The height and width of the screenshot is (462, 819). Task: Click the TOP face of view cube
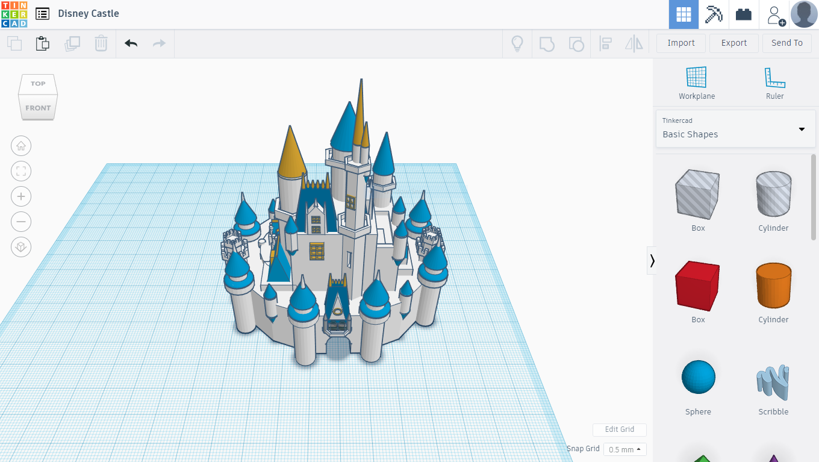coord(38,84)
